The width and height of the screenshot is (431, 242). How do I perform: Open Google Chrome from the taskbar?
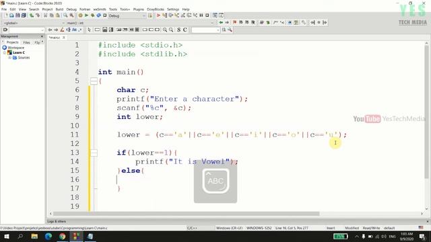pyautogui.click(x=63, y=236)
